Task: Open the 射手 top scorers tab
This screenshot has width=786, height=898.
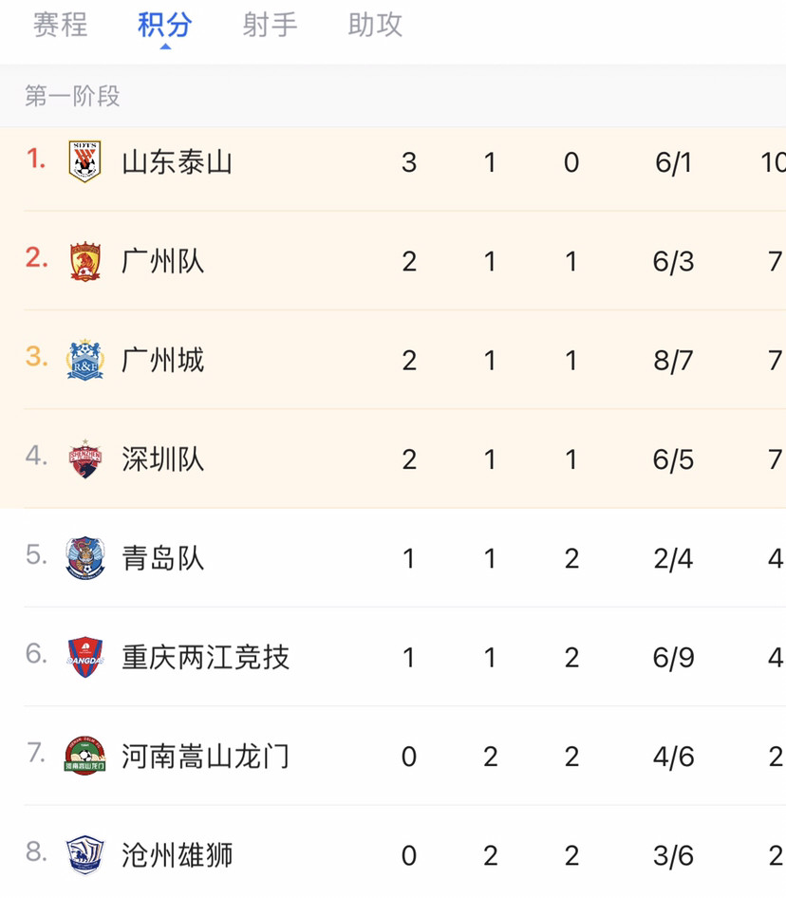Action: 270,26
